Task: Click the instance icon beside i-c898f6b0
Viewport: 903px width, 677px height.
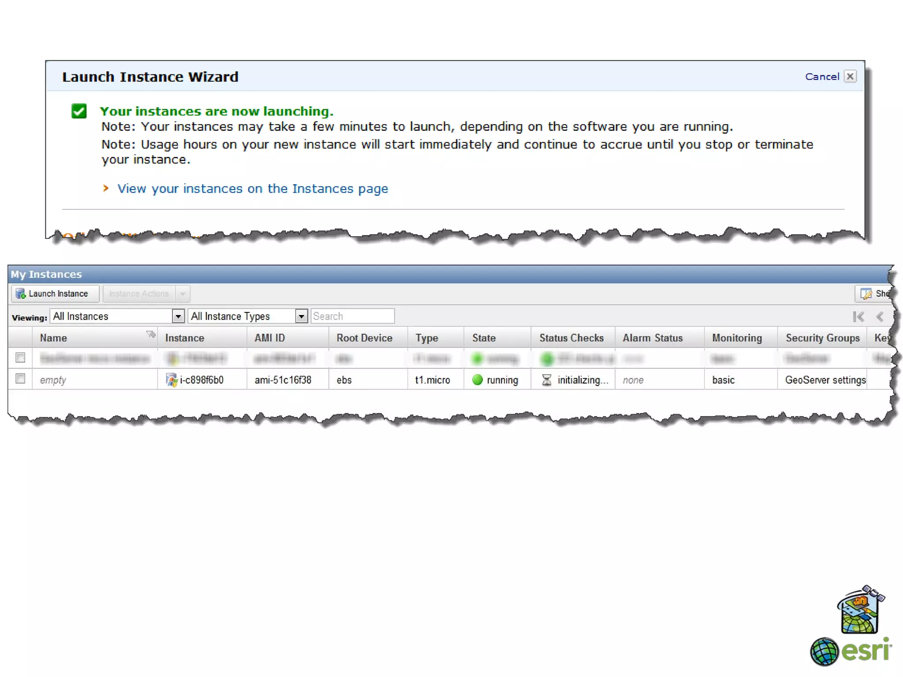Action: click(171, 379)
